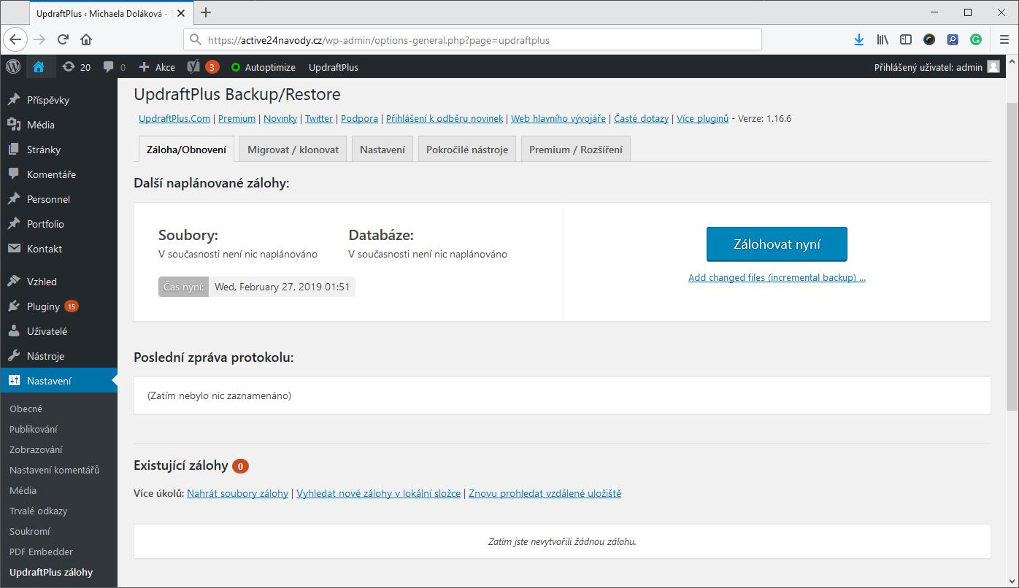Viewport: 1019px width, 588px height.
Task: Open Publikování settings submenu
Action: pos(34,429)
